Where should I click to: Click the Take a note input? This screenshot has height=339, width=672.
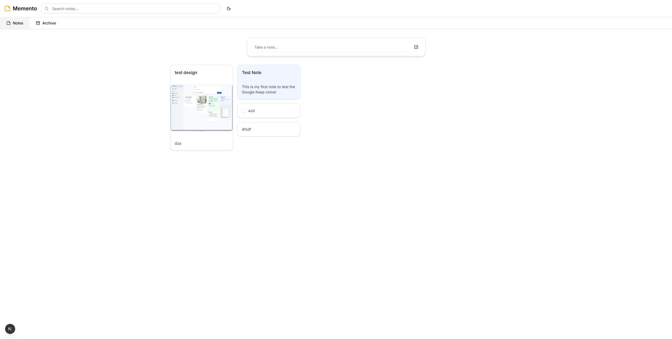329,47
